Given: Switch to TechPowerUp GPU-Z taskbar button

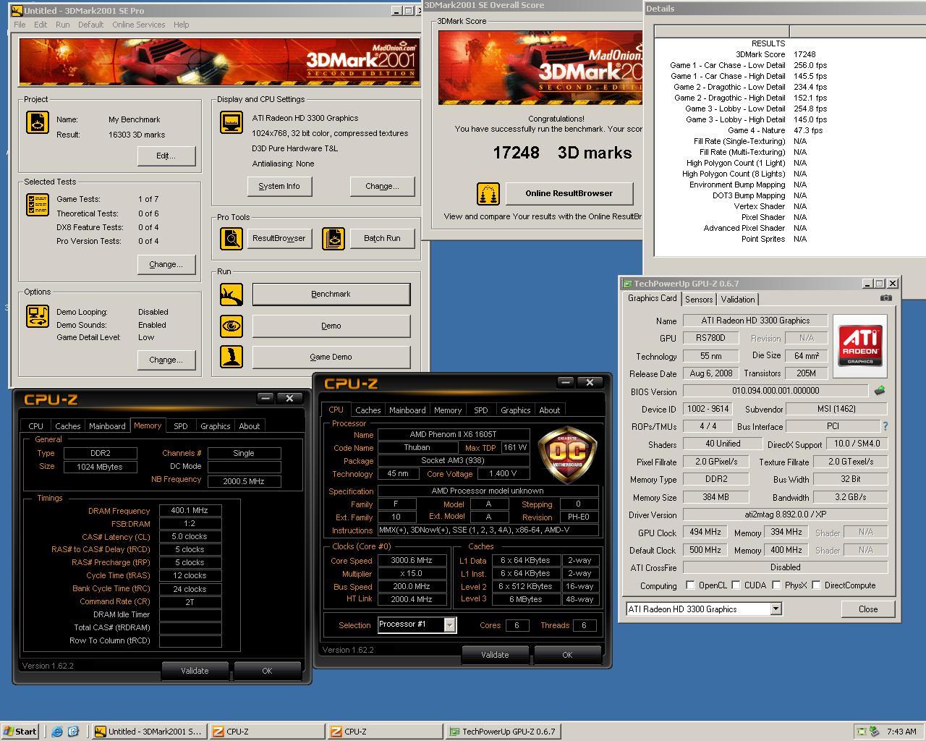Looking at the screenshot, I should point(502,732).
